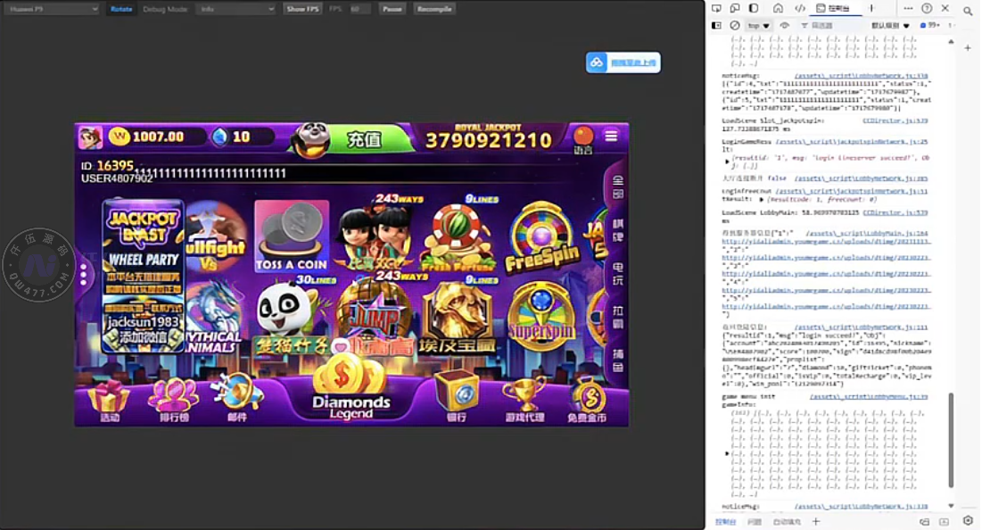Click the Recompile button
This screenshot has width=982, height=530.
pos(435,9)
